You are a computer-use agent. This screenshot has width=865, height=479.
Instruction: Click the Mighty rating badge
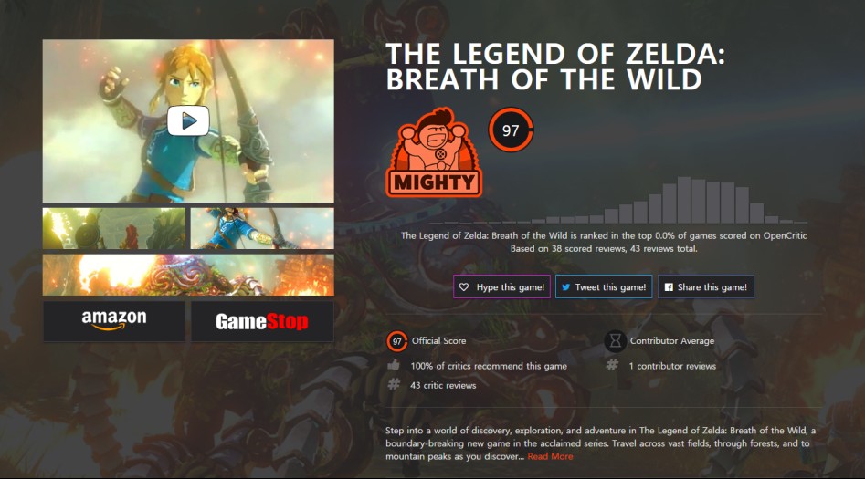(x=434, y=152)
